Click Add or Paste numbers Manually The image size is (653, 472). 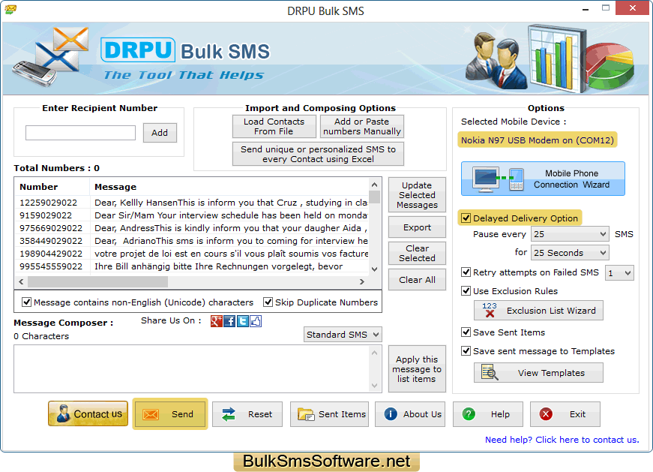tap(362, 126)
